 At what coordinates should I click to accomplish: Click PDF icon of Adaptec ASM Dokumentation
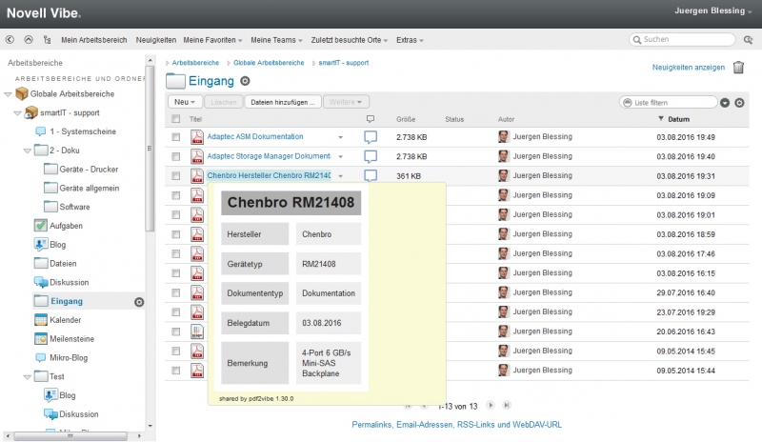[x=197, y=137]
